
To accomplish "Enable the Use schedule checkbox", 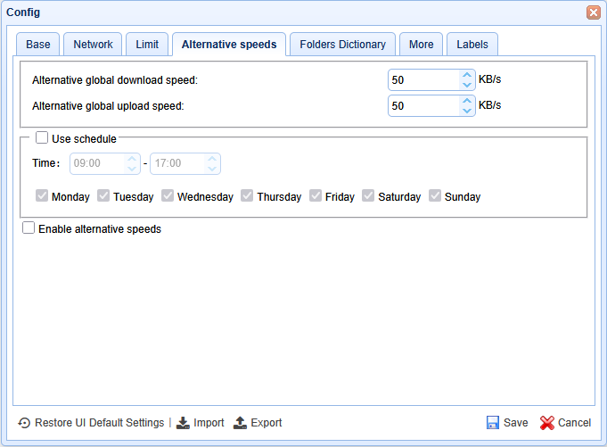I will (x=42, y=138).
